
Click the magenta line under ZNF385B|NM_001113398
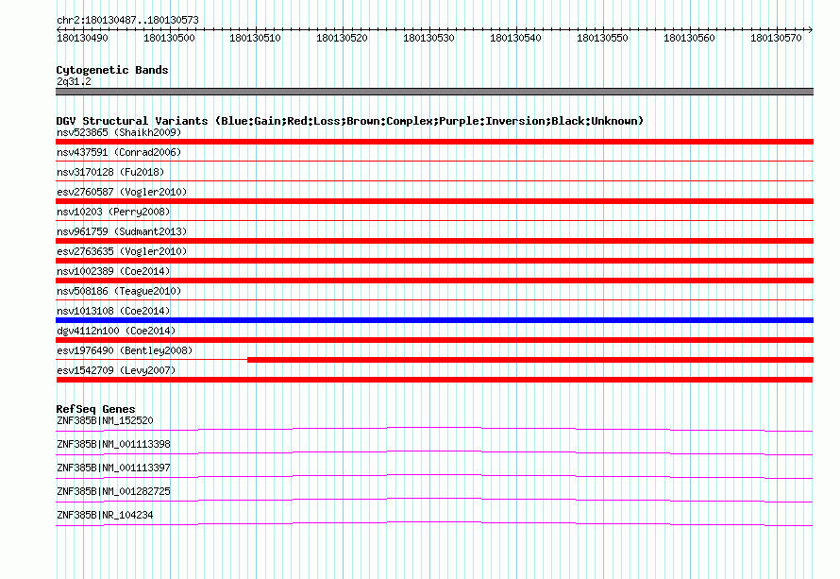point(434,452)
